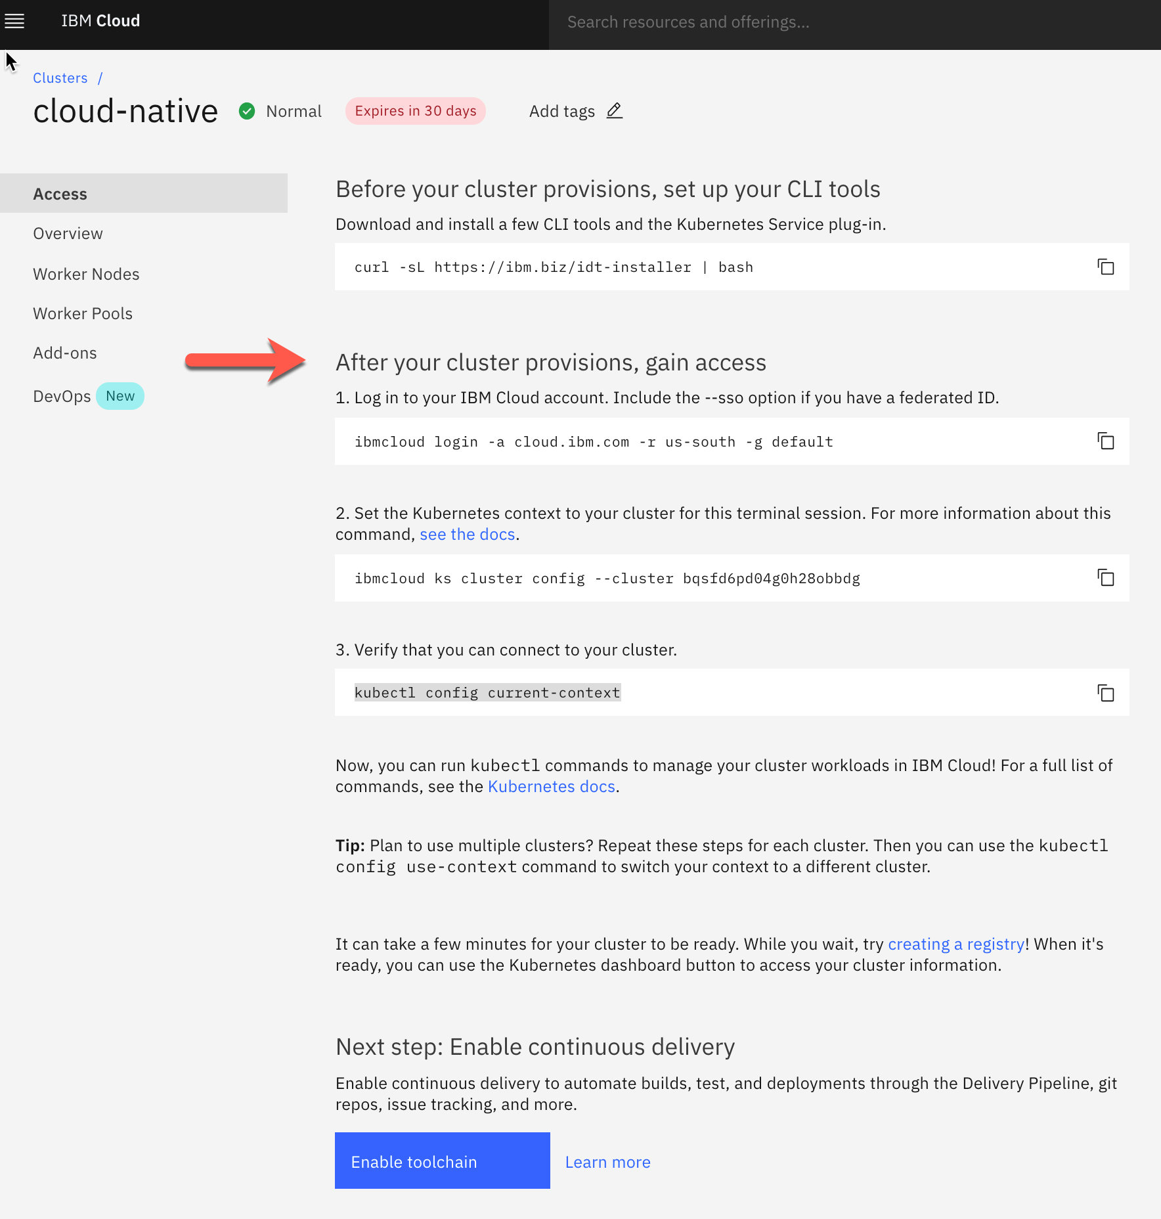
Task: Click the green Normal status checkmark
Action: (247, 111)
